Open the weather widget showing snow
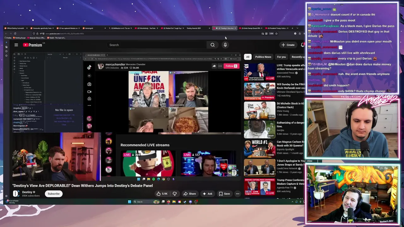404x227 pixels. (12, 202)
